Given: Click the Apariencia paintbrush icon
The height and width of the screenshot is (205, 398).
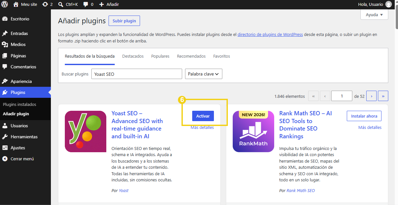Looking at the screenshot, I should [5, 81].
